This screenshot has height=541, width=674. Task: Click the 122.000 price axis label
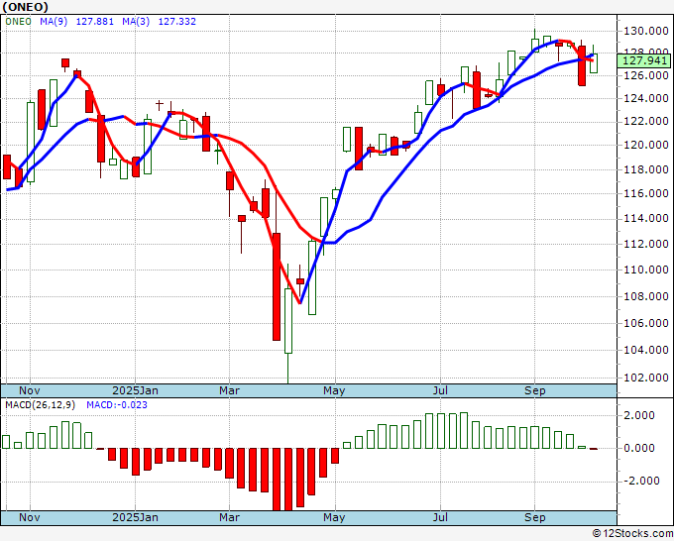[646, 122]
